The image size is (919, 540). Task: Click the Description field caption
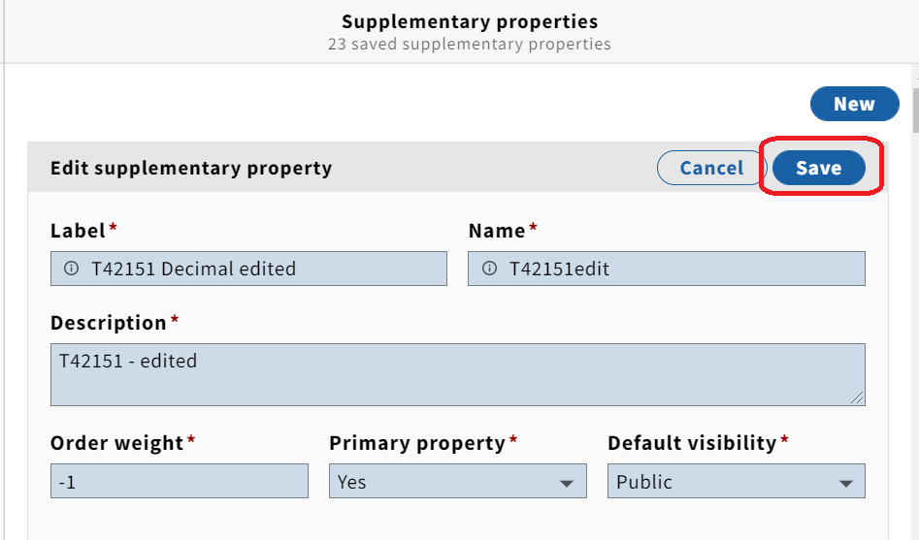click(x=109, y=323)
